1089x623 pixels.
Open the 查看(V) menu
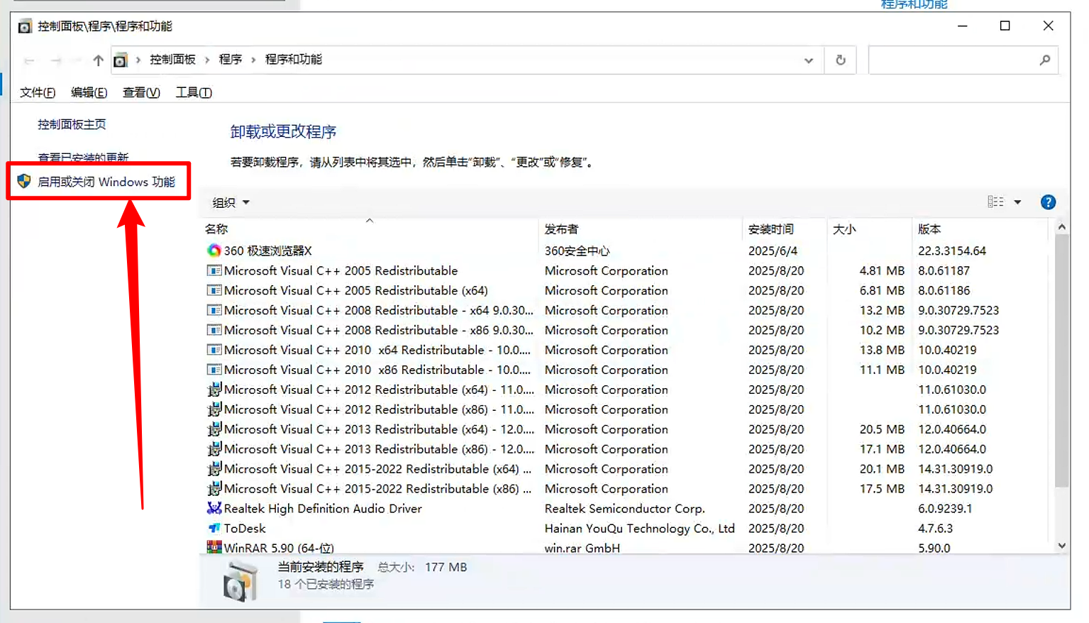pyautogui.click(x=141, y=92)
